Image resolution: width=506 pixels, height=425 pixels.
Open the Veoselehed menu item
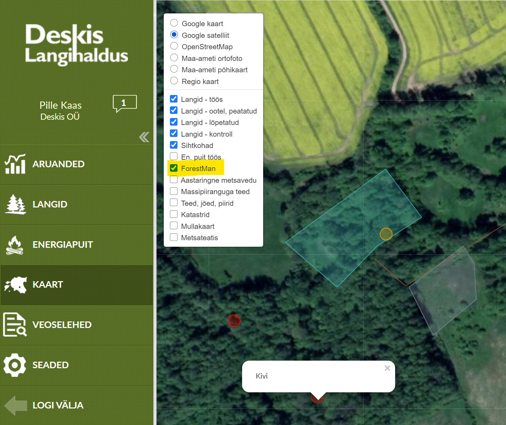(x=77, y=325)
